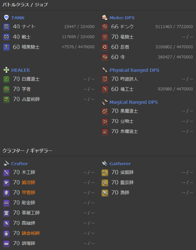Click the Magical Ranged DPS icon
196x250 pixels.
105,102
